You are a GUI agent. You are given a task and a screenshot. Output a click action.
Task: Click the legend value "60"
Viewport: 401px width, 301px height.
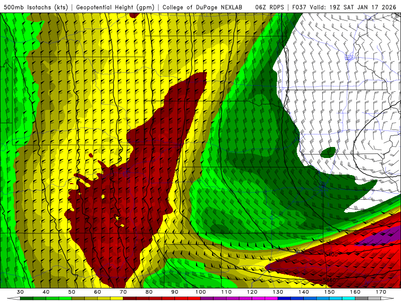click(x=97, y=292)
